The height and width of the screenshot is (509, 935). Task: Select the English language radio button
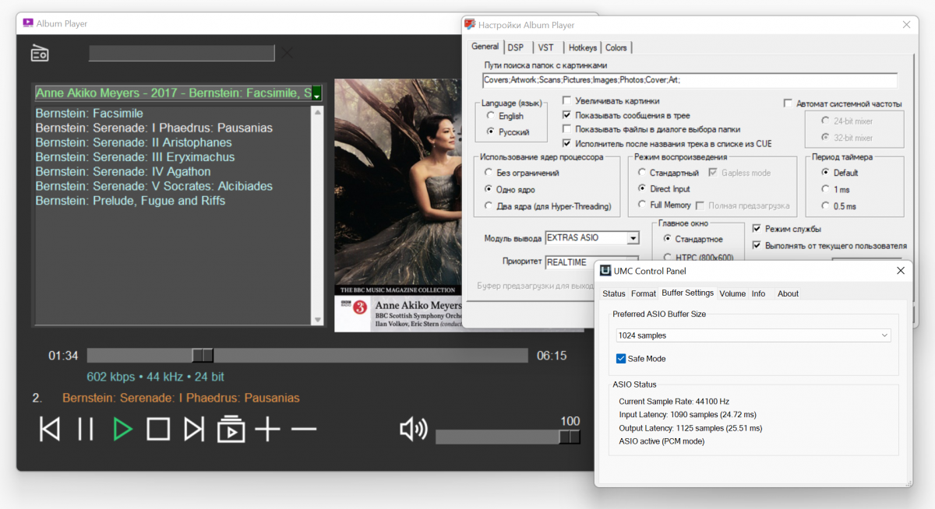489,116
